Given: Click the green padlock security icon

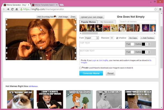Looking at the screenshot, I should coord(21,9).
